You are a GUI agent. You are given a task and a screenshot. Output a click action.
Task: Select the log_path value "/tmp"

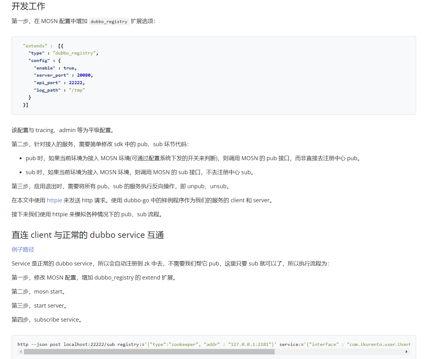coord(77,90)
